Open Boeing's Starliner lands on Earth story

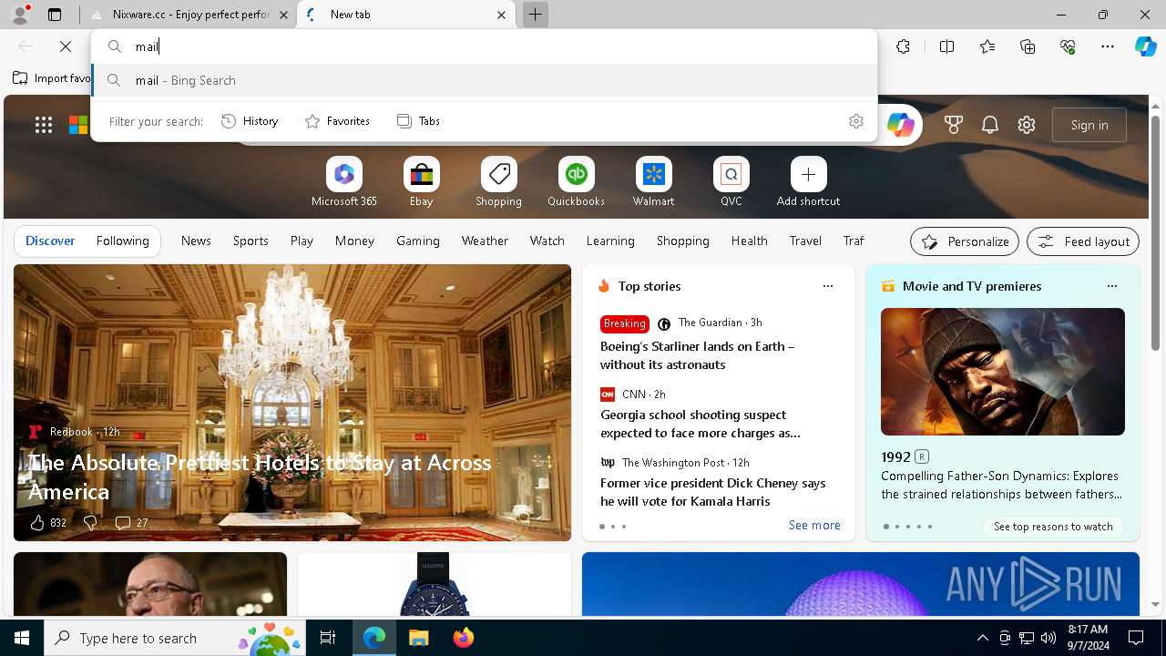coord(697,355)
